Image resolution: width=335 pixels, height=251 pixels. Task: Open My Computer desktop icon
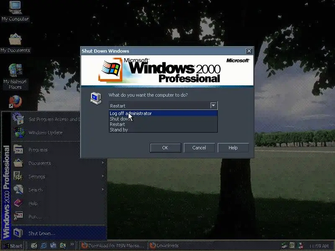coord(15,11)
